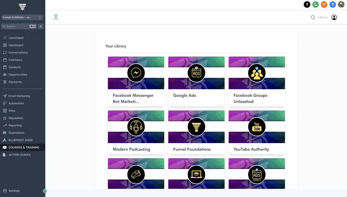Click the Funnel Architects logo at sidebar top

click(22, 7)
